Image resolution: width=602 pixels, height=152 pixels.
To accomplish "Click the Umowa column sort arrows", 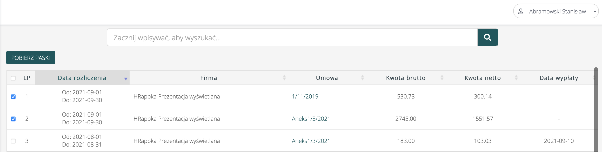I will [363, 78].
